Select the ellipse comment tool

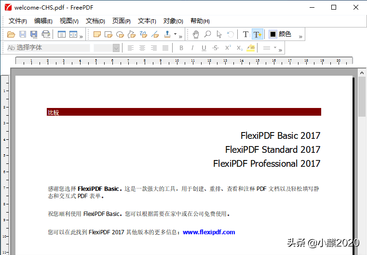120,35
